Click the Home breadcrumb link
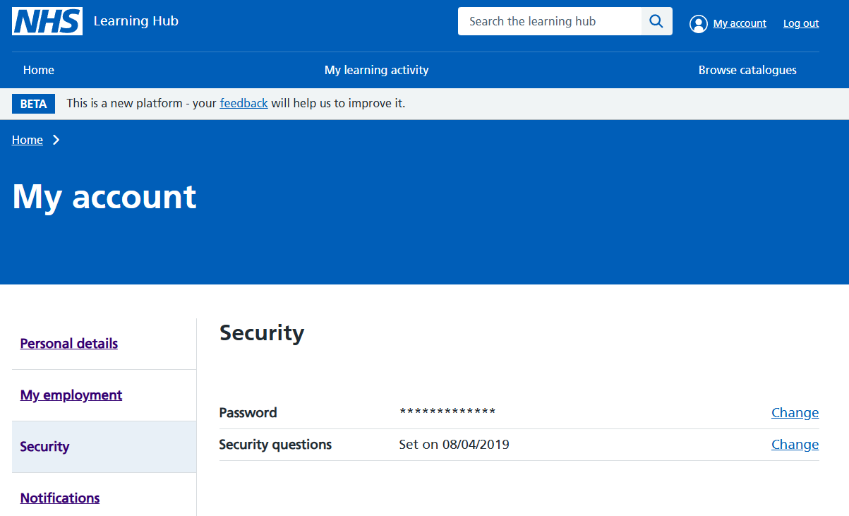This screenshot has width=849, height=516. pos(28,140)
